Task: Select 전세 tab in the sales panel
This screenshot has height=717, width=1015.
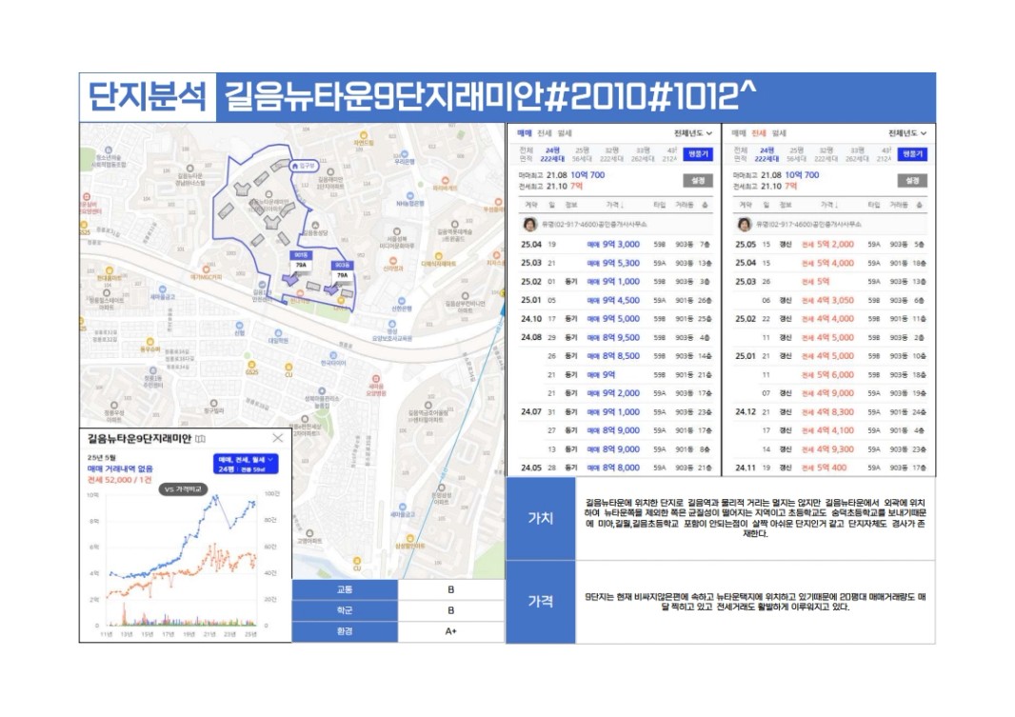Action: (545, 133)
